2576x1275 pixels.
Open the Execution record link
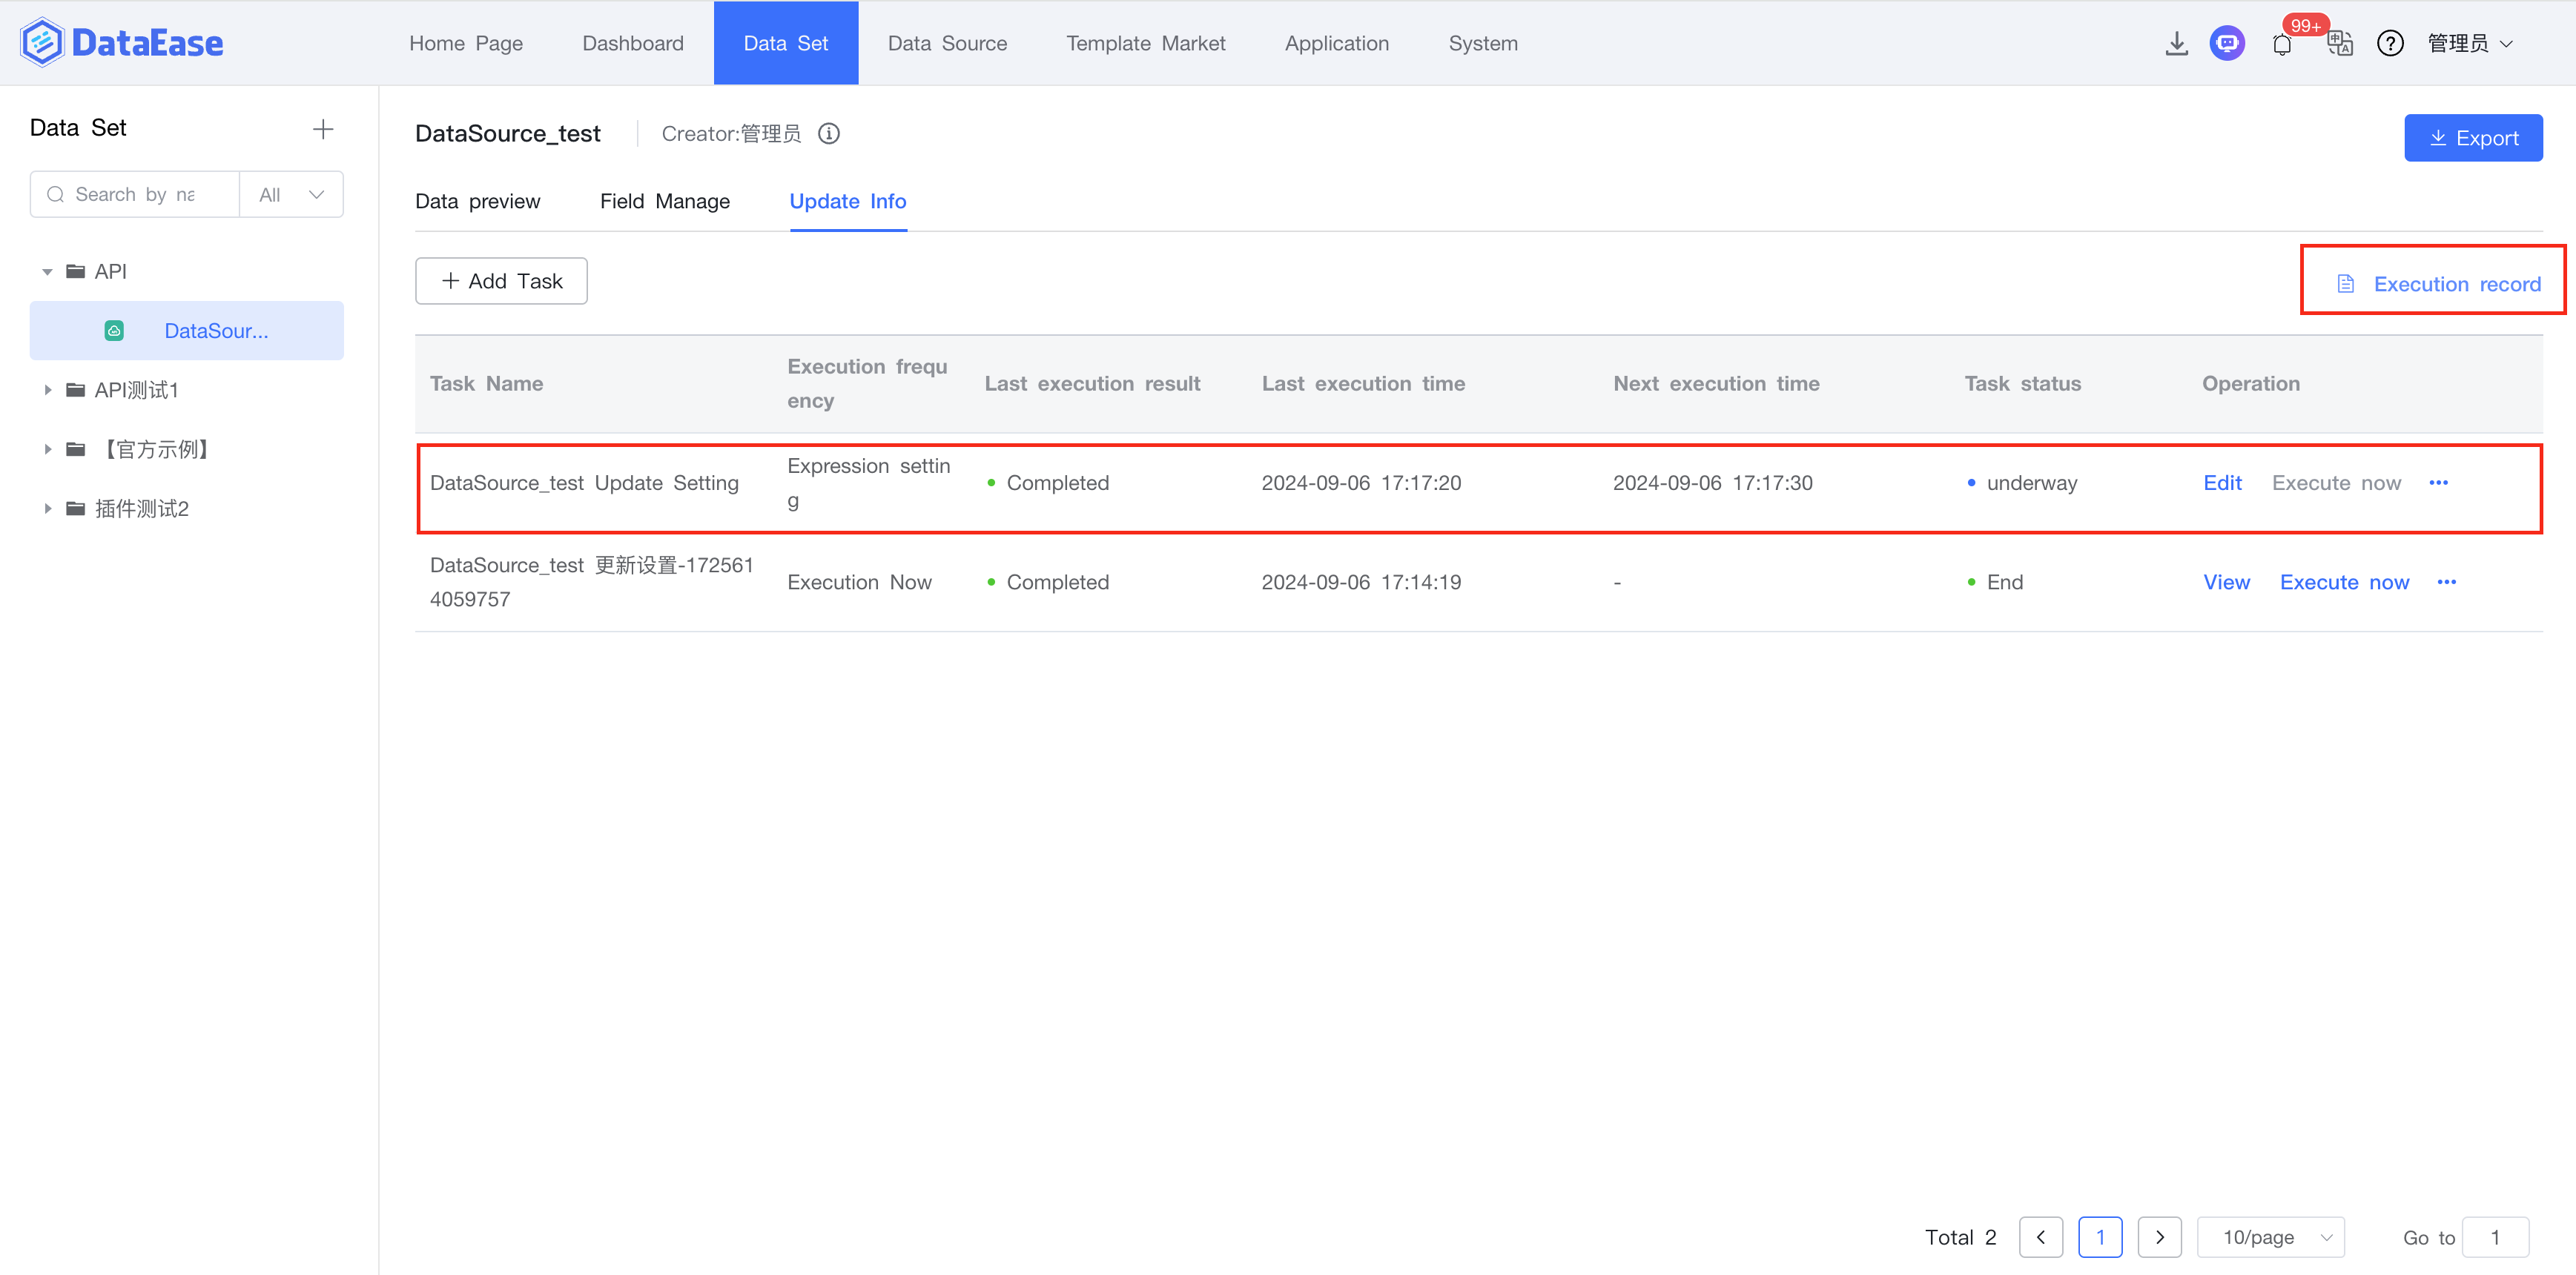[x=2438, y=284]
